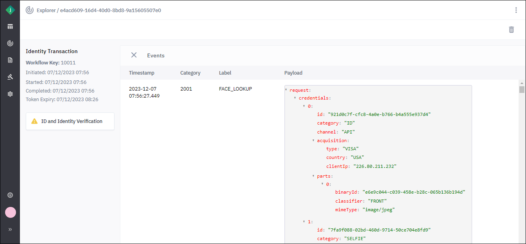Click the pink user avatar

10,212
